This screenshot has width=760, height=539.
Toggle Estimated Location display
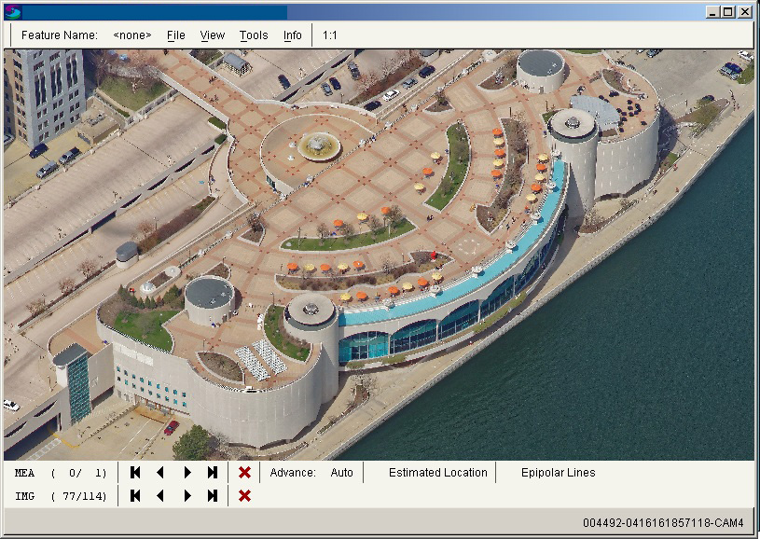coord(437,473)
